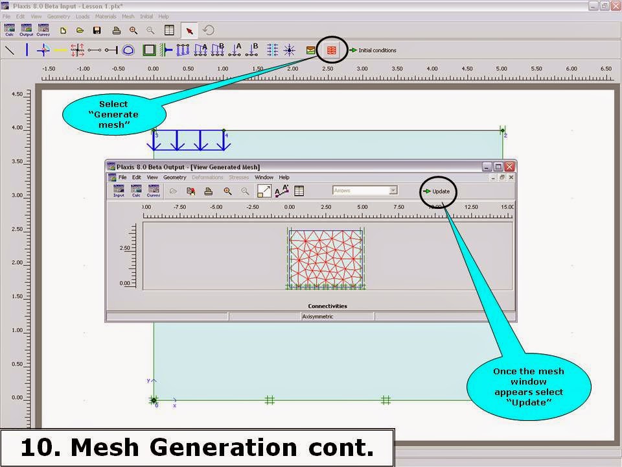
Task: Open the Arrows dropdown in Output window
Action: 363,191
